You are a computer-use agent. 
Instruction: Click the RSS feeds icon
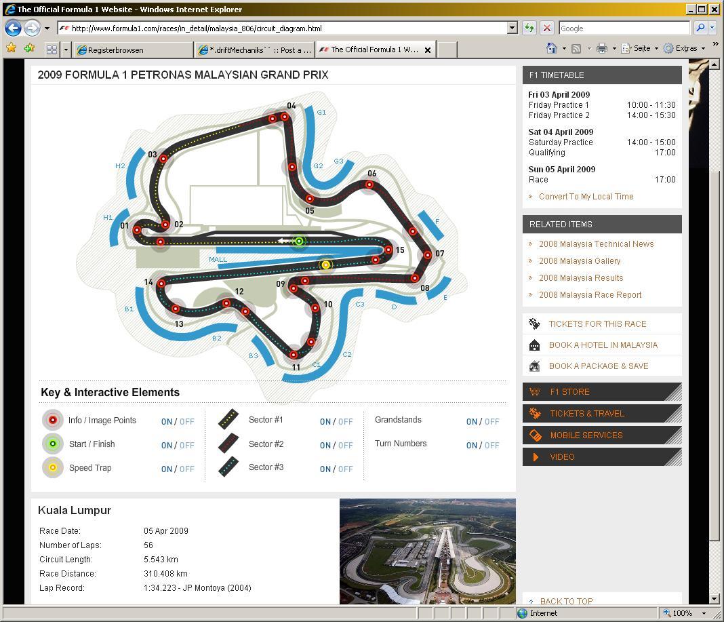pyautogui.click(x=576, y=49)
